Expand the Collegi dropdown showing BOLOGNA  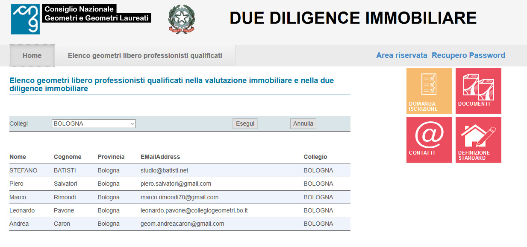[x=94, y=123]
